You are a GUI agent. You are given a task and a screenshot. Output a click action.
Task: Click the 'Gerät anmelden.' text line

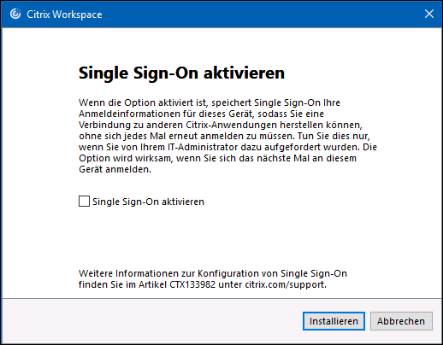click(115, 169)
